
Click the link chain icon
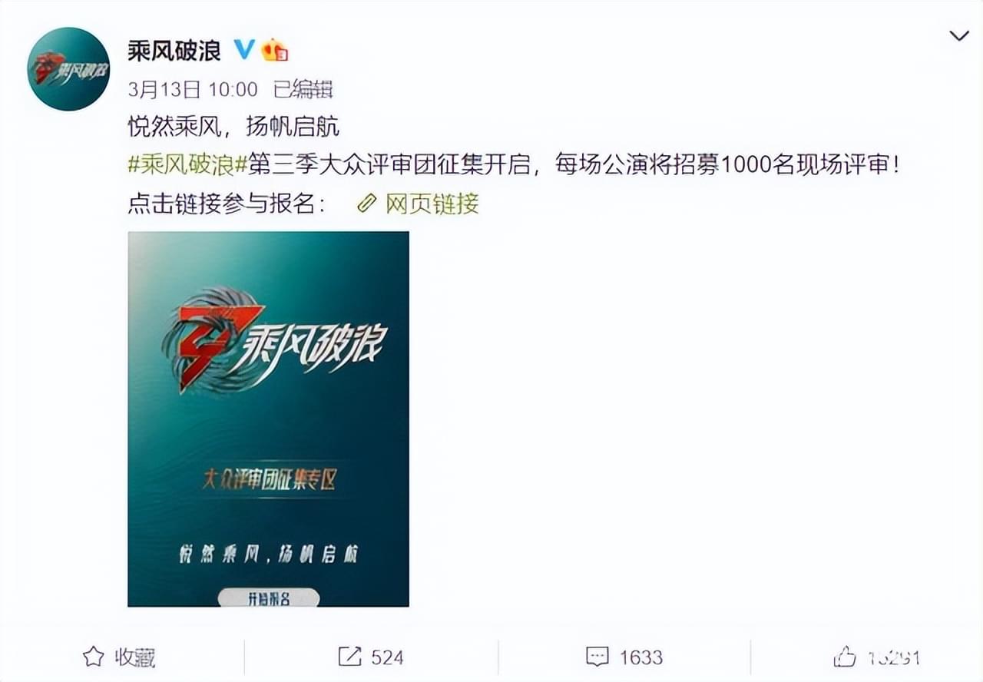pos(367,204)
